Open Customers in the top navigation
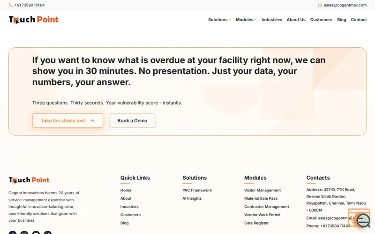Viewport: 375px width, 234px height. coord(321,20)
